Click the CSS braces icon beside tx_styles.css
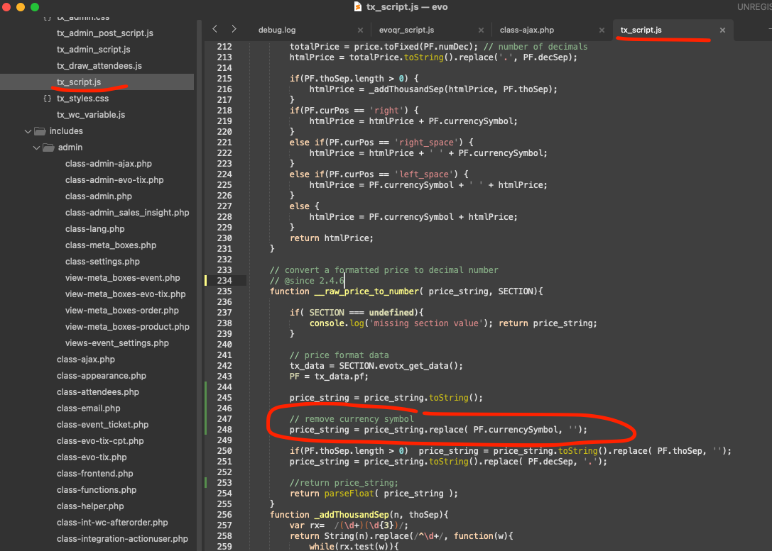The width and height of the screenshot is (772, 551). (48, 99)
